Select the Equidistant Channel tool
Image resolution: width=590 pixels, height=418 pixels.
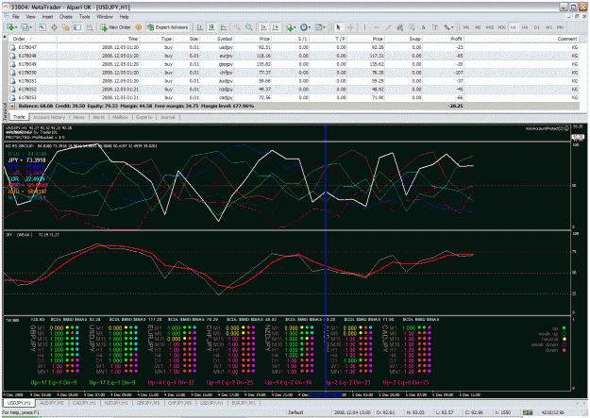pyautogui.click(x=399, y=27)
